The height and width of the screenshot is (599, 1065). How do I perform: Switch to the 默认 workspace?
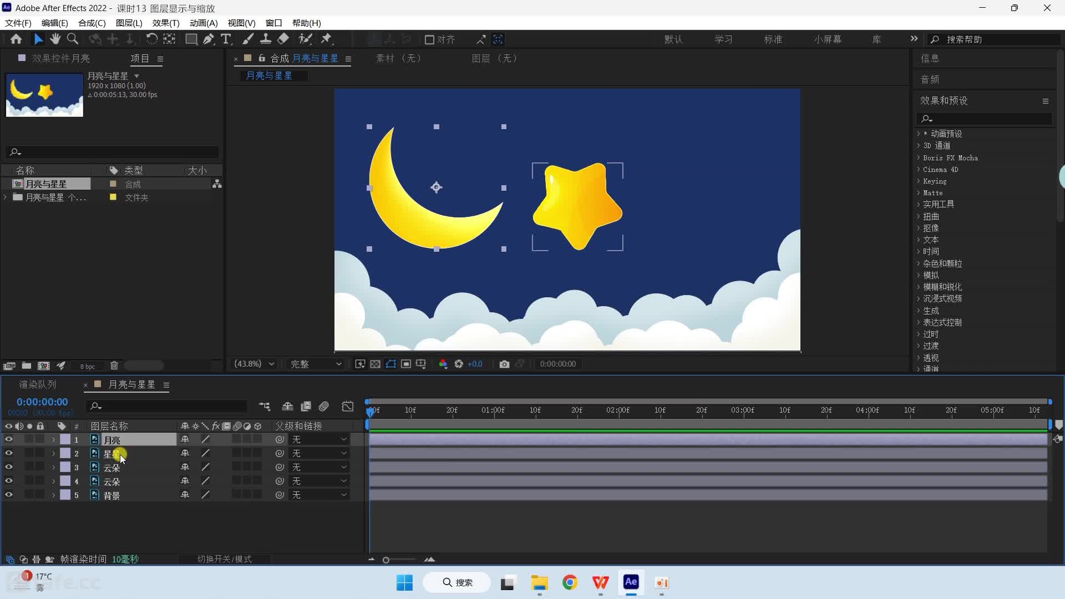(673, 39)
